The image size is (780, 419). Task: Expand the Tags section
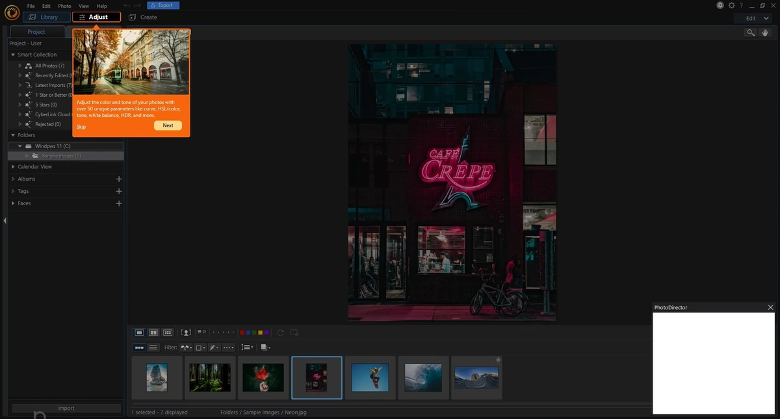pos(13,191)
